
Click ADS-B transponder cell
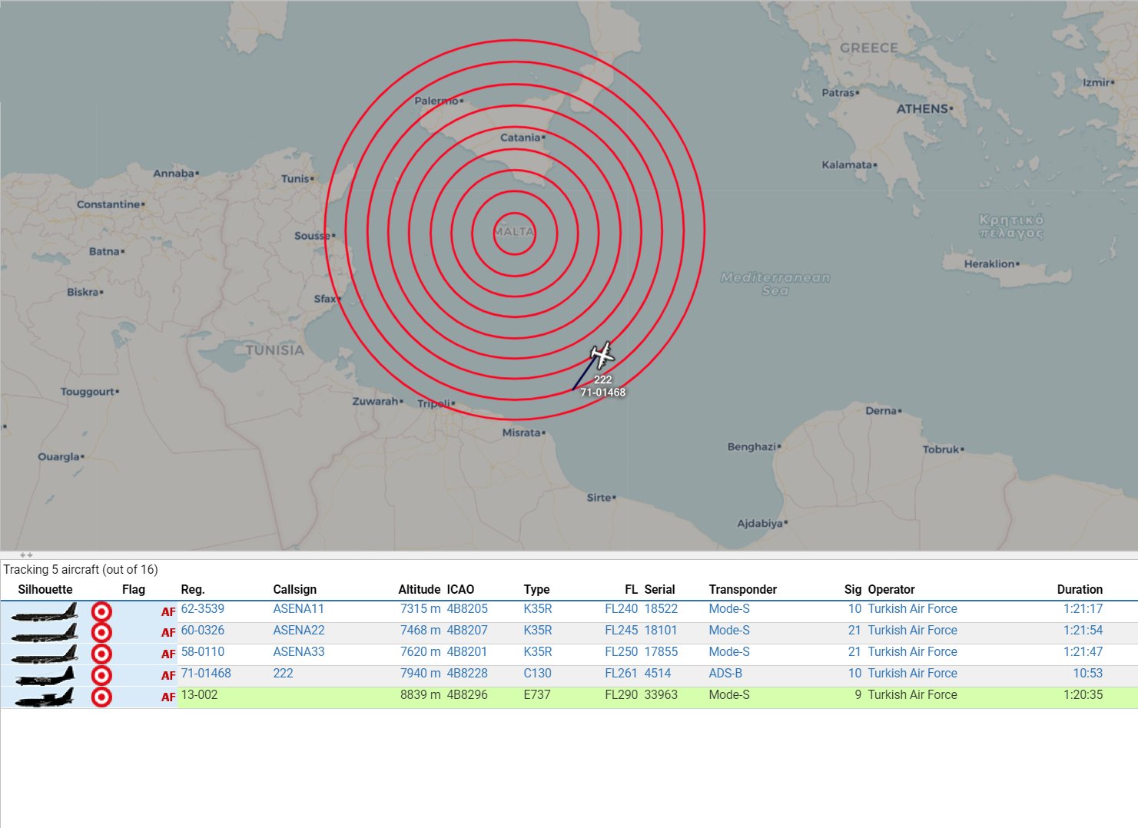point(725,673)
